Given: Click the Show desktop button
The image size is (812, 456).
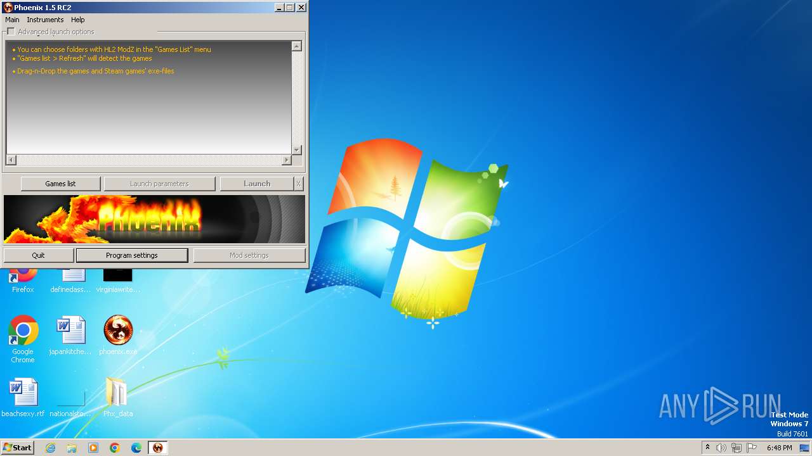Looking at the screenshot, I should 805,448.
